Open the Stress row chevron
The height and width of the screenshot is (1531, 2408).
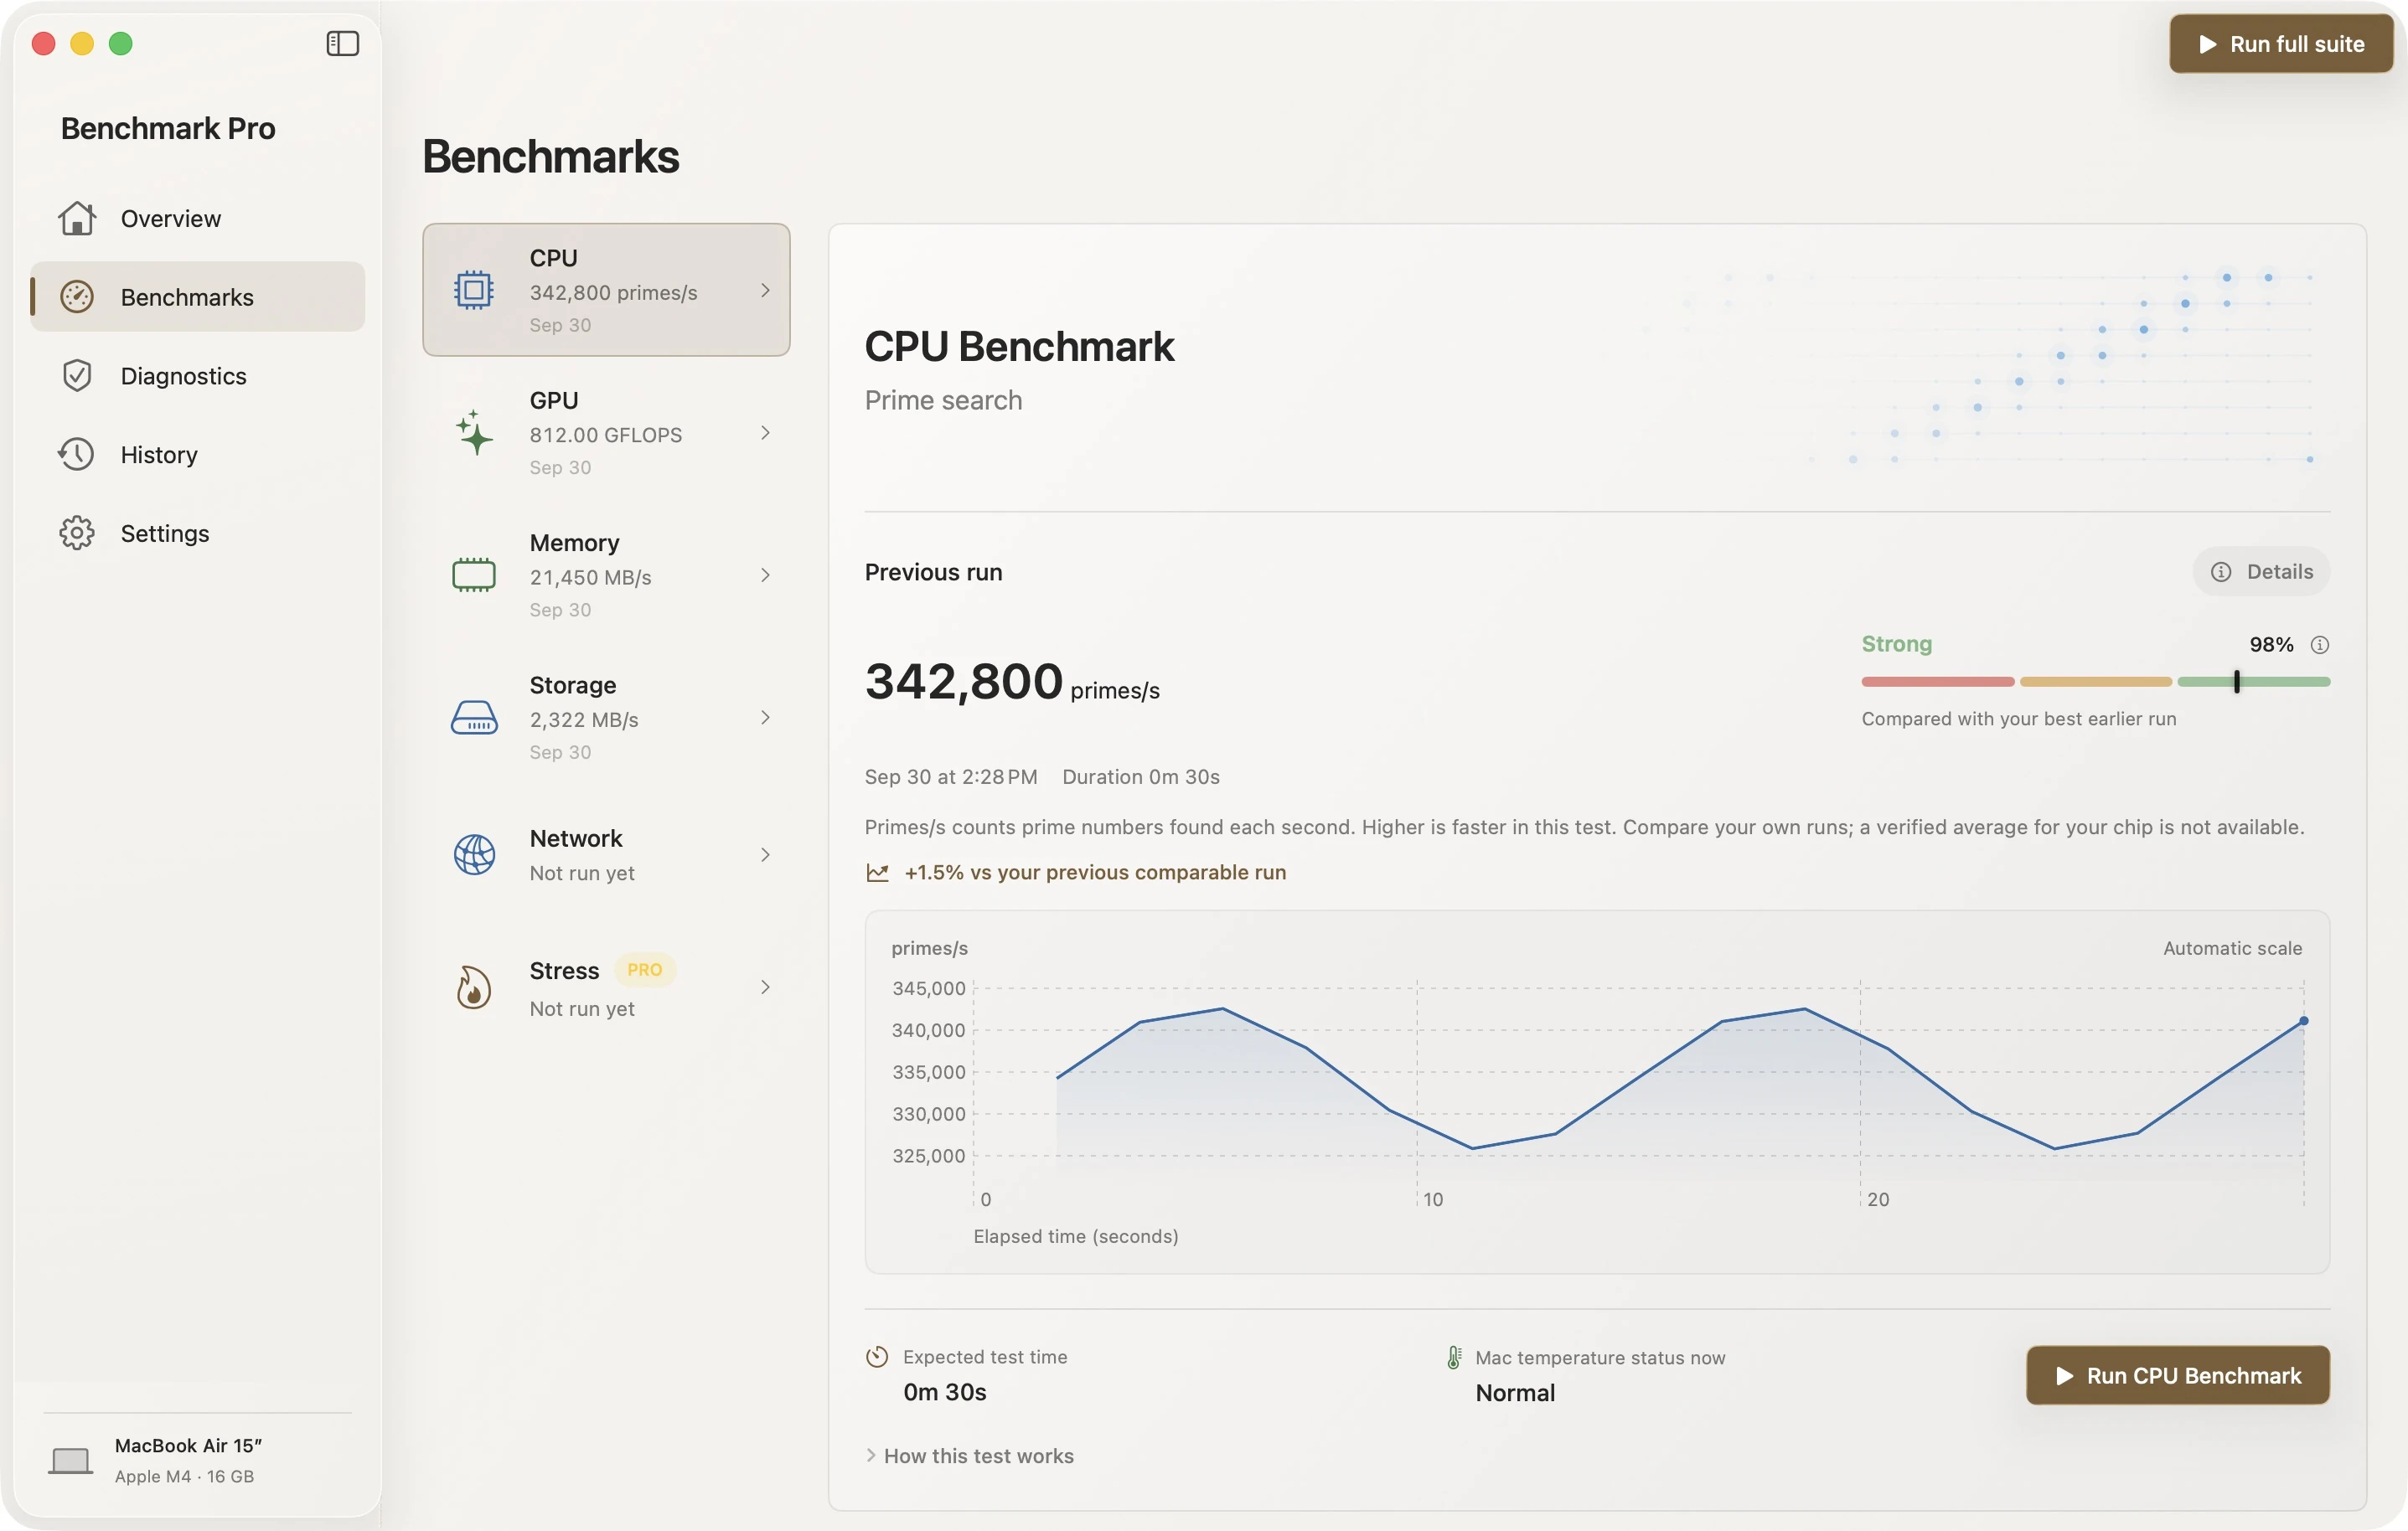pyautogui.click(x=765, y=987)
